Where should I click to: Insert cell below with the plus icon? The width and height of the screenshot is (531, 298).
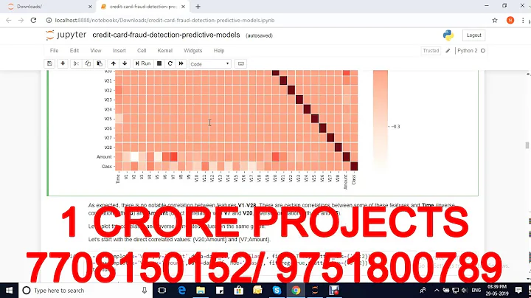click(x=63, y=63)
